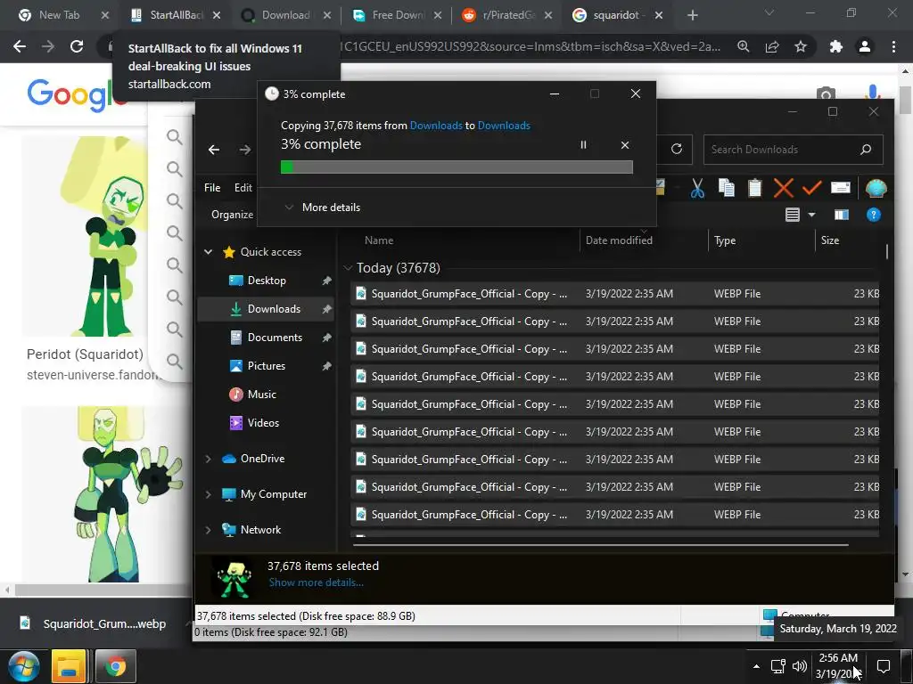
Task: Switch to the r/PiratedGames Chrome tab
Action: [x=508, y=15]
